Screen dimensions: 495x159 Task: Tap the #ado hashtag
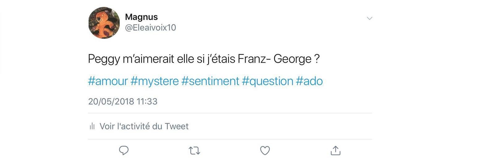(x=309, y=81)
